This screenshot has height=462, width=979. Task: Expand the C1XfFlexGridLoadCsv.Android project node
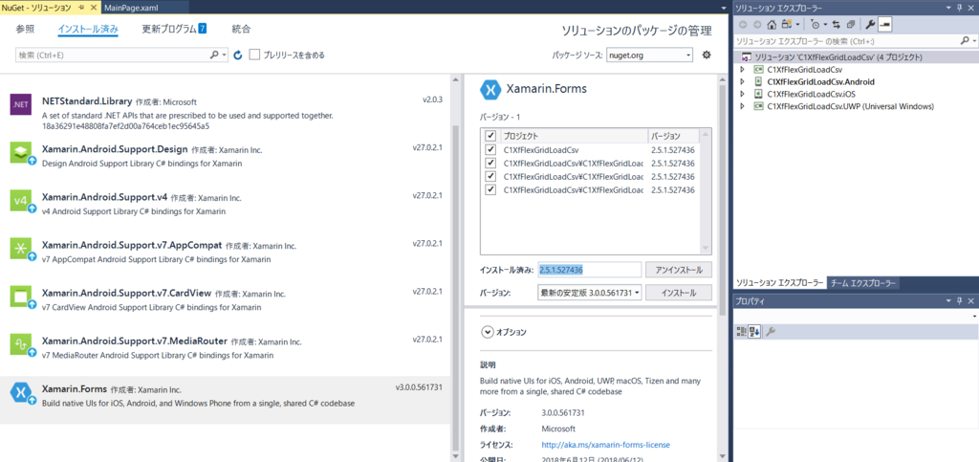[x=742, y=82]
